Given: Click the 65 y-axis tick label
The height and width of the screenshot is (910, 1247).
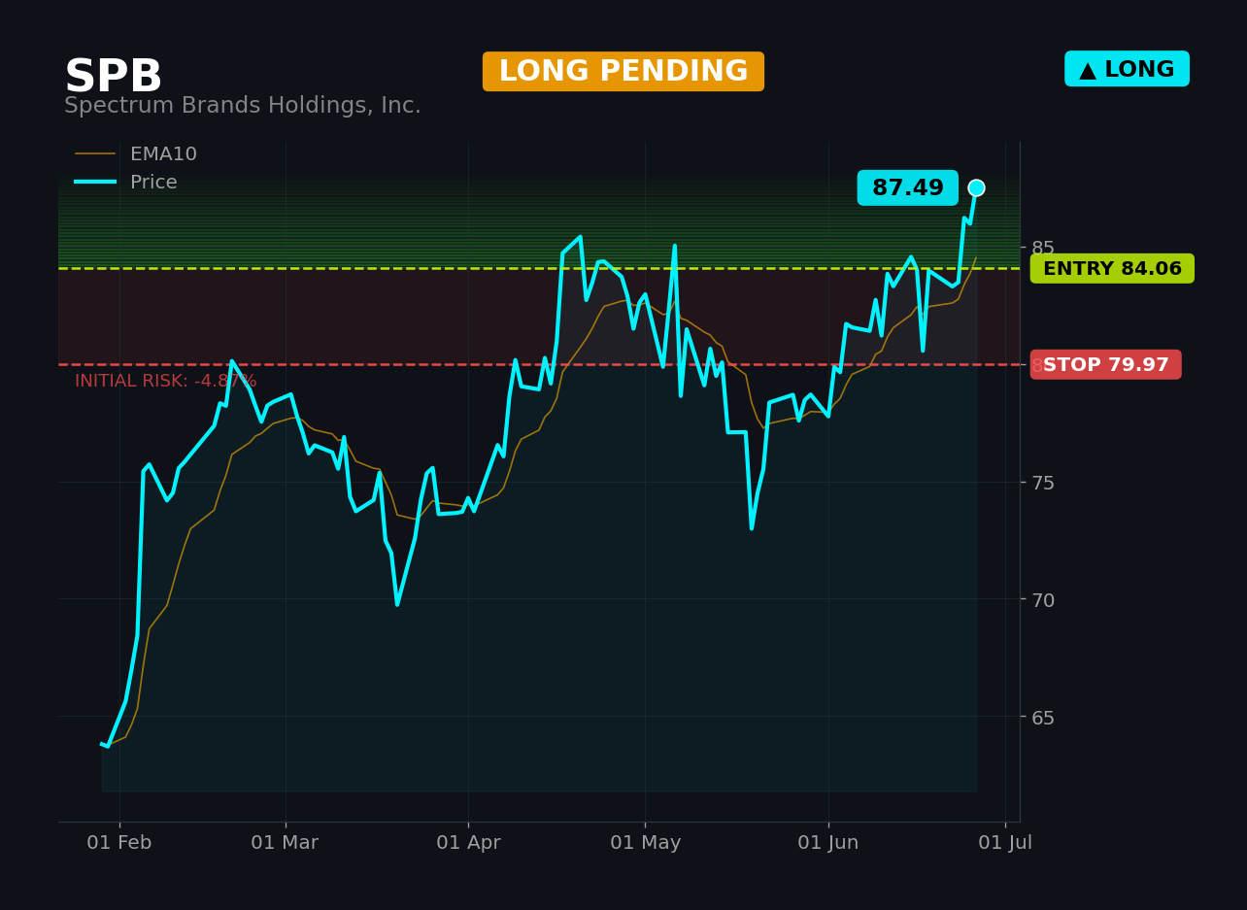Looking at the screenshot, I should click(1043, 718).
